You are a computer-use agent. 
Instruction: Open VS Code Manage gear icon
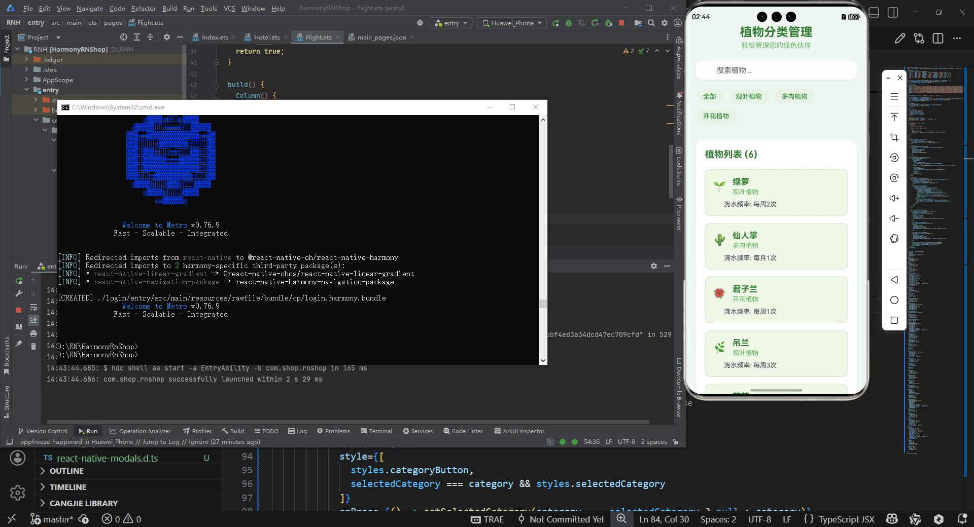18,492
